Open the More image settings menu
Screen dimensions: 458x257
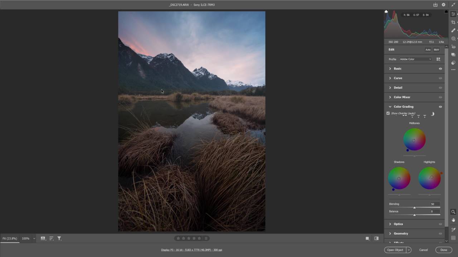click(x=453, y=70)
